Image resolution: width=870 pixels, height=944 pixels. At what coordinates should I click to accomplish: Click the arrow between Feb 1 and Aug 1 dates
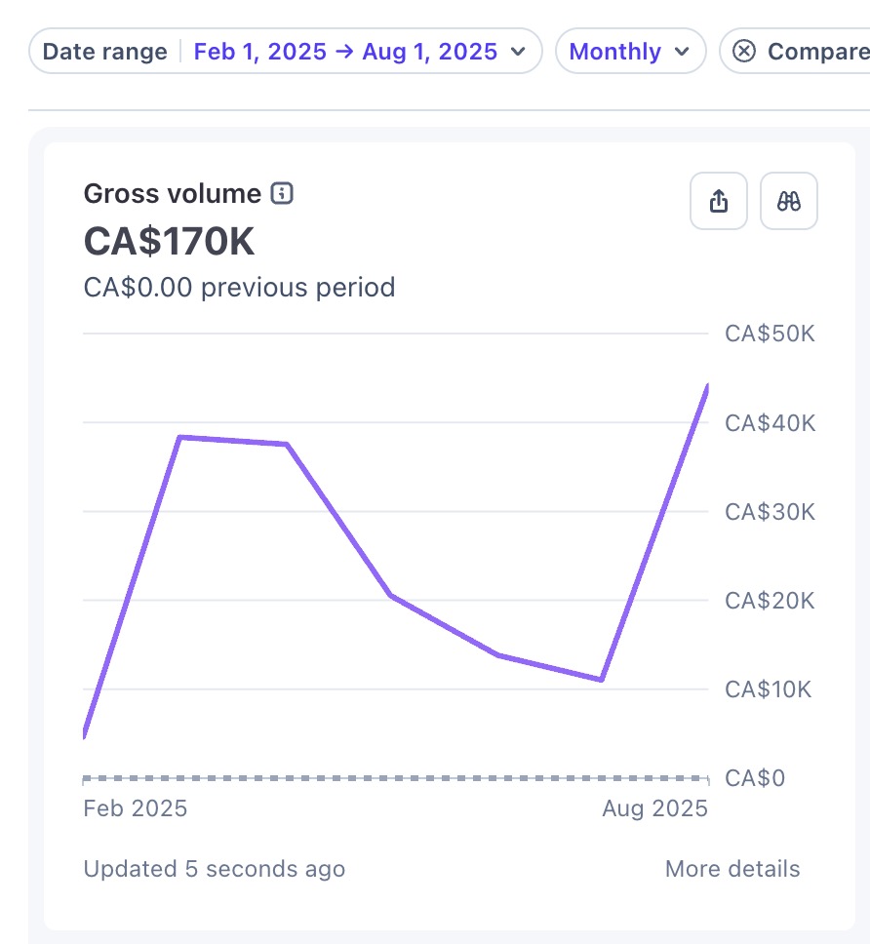344,51
